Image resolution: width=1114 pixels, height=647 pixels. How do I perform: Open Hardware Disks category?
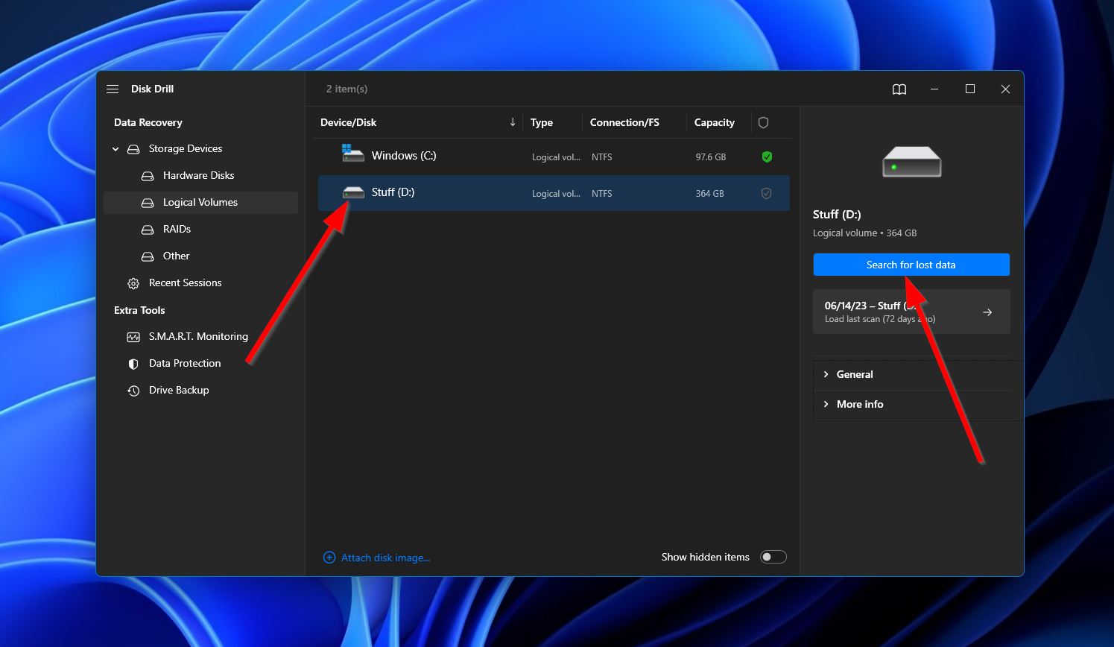click(198, 175)
